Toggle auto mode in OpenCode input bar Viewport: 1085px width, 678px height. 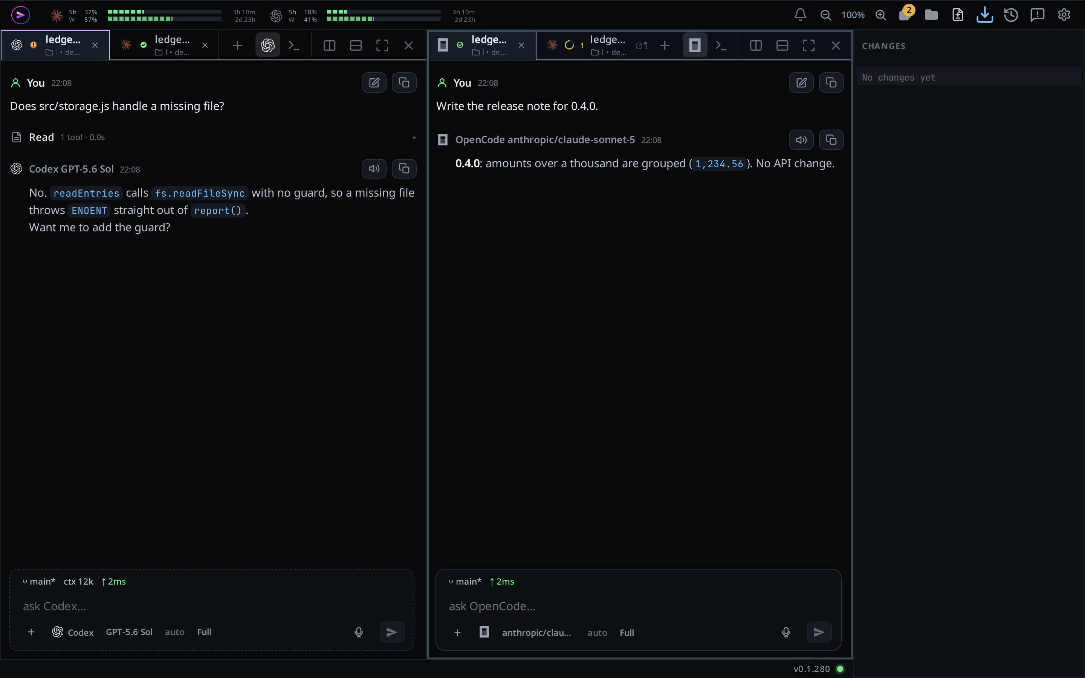click(597, 633)
